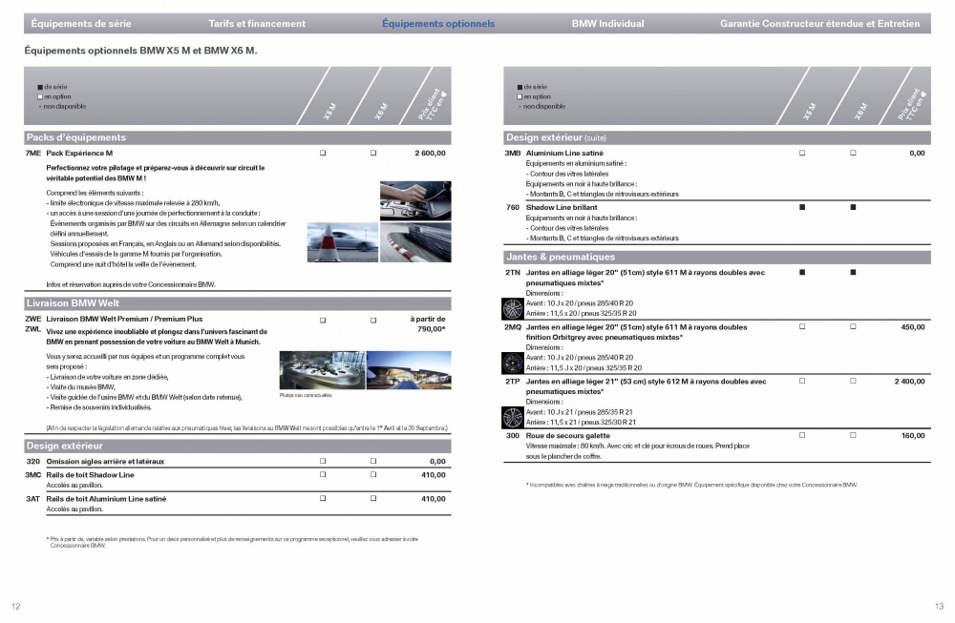Tick X5 M checkbox for Pack Expérience M
Image resolution: width=955 pixels, height=623 pixels.
323,154
